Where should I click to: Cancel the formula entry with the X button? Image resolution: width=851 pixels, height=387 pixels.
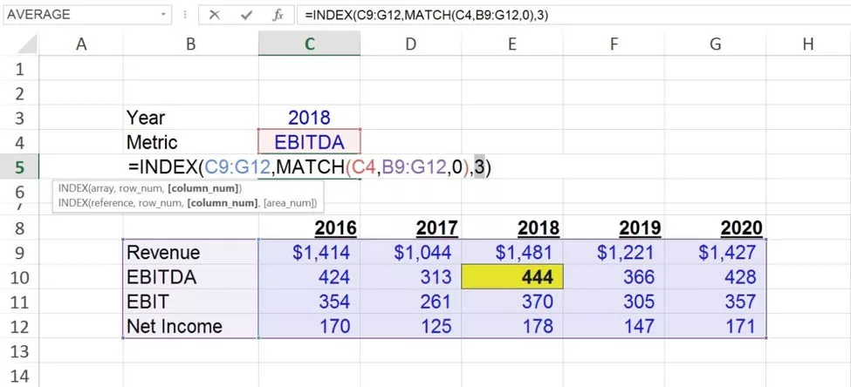point(215,15)
